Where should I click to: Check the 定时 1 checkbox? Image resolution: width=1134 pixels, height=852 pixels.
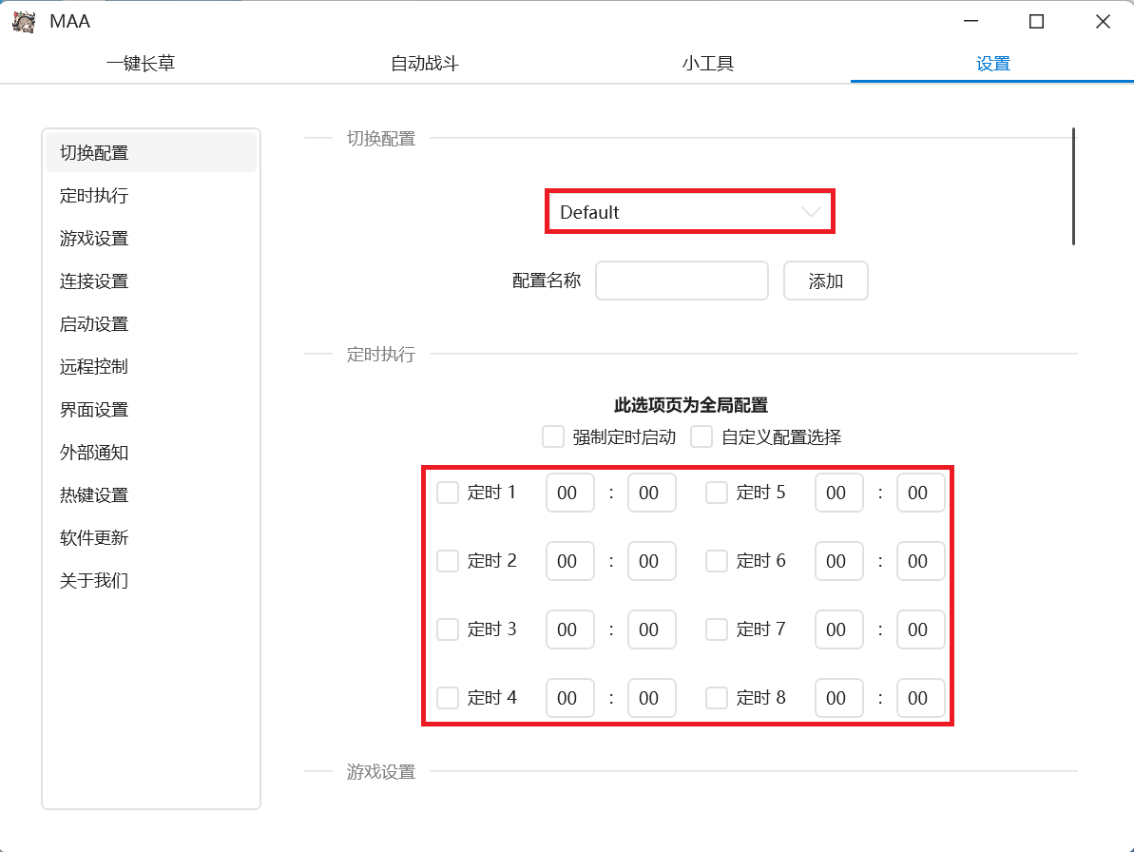point(448,493)
